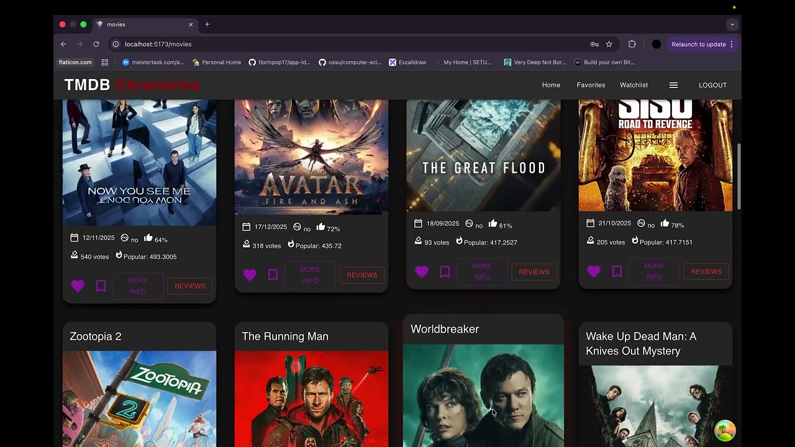
Task: Open REVIEWS for The Great Flood
Action: 534,272
